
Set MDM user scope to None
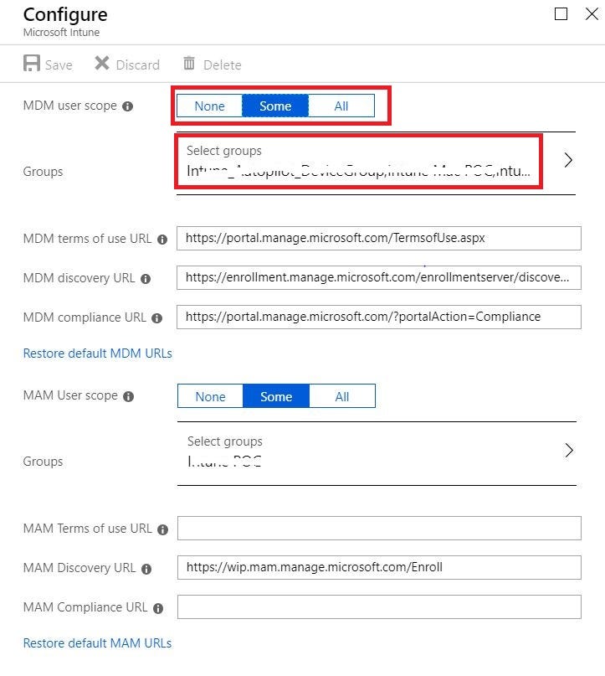209,106
